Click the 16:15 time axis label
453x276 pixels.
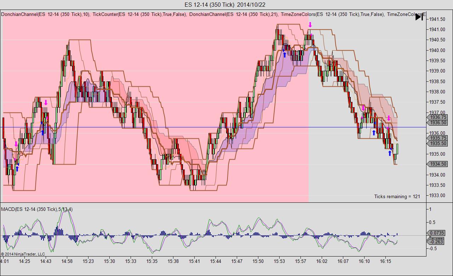(x=385, y=261)
